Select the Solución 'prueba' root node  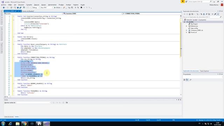click(x=196, y=20)
